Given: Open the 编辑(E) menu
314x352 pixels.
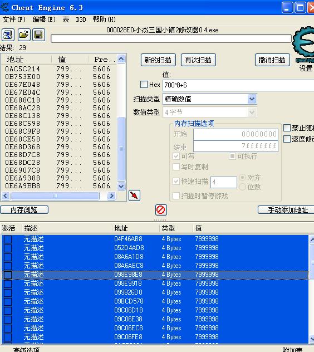Looking at the screenshot, I should click(x=44, y=19).
